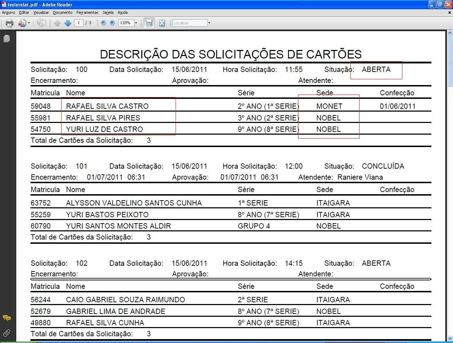Image resolution: width=453 pixels, height=343 pixels.
Task: Click the matricula number 56244
Action: [41, 300]
